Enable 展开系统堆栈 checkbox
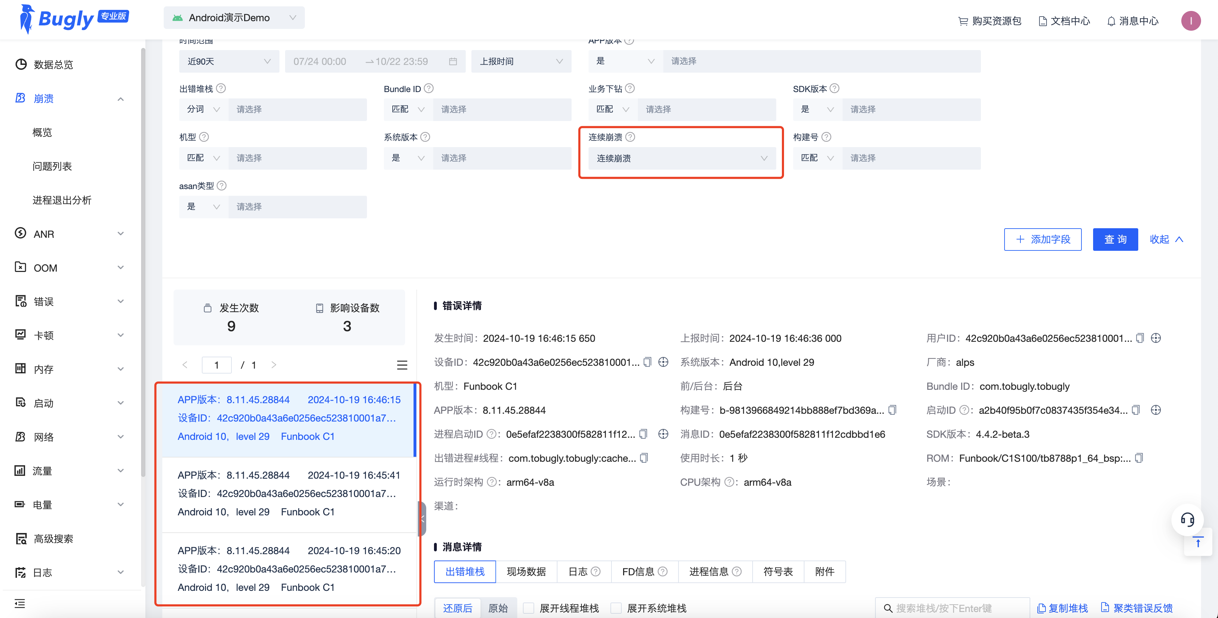The width and height of the screenshot is (1218, 618). [x=616, y=608]
